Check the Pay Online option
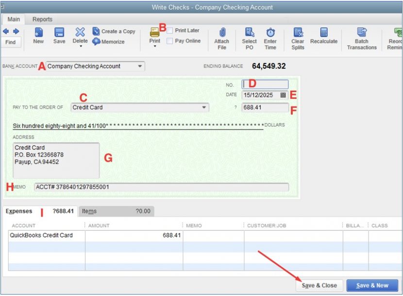 click(170, 41)
